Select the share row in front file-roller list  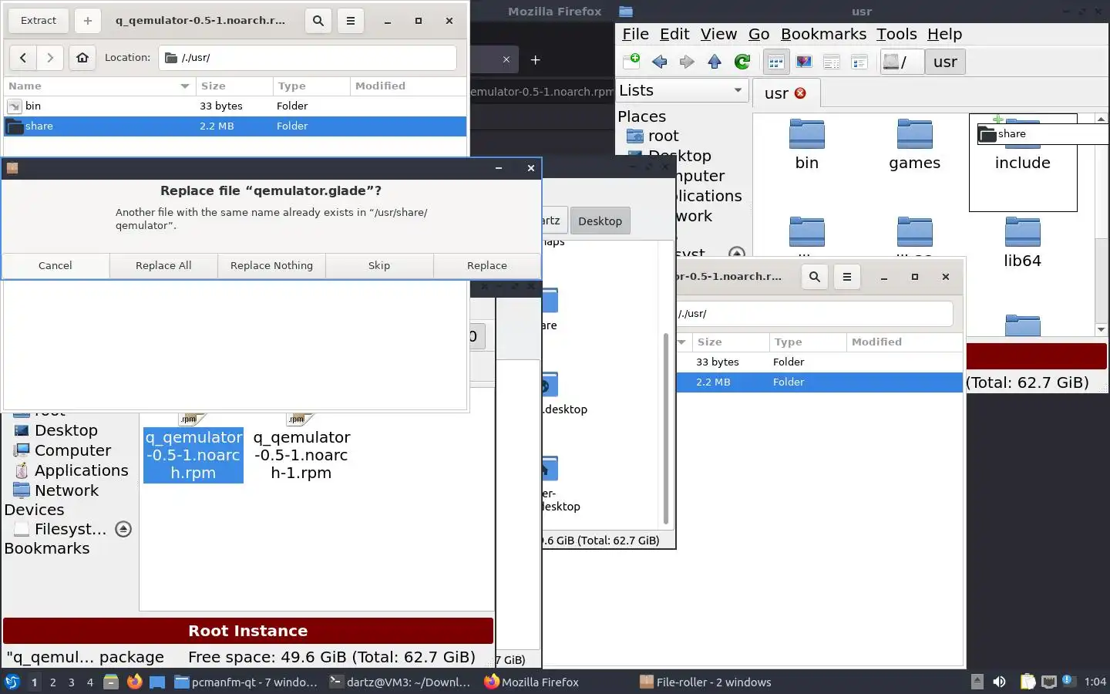pyautogui.click(x=235, y=126)
